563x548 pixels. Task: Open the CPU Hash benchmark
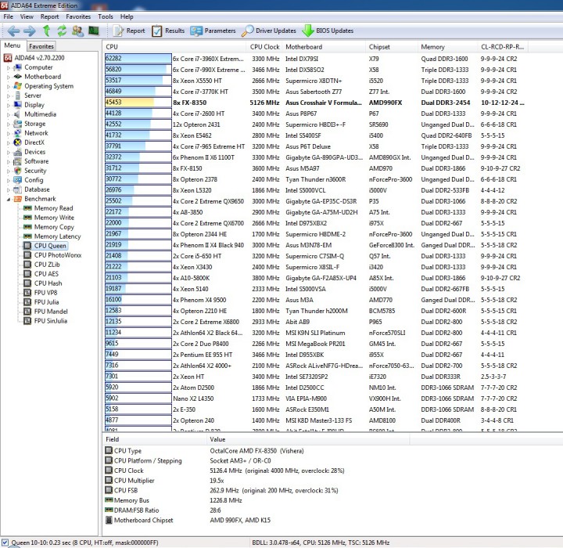(43, 283)
